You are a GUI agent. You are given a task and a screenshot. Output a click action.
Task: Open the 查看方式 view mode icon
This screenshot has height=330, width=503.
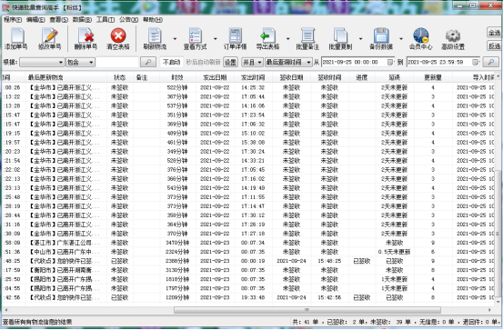point(195,38)
